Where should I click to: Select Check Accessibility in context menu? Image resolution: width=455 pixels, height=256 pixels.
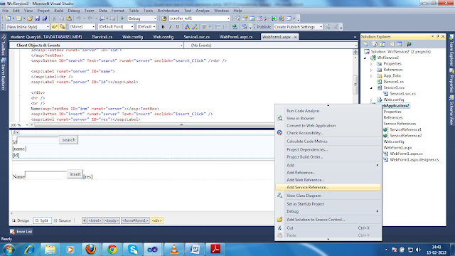click(x=328, y=133)
